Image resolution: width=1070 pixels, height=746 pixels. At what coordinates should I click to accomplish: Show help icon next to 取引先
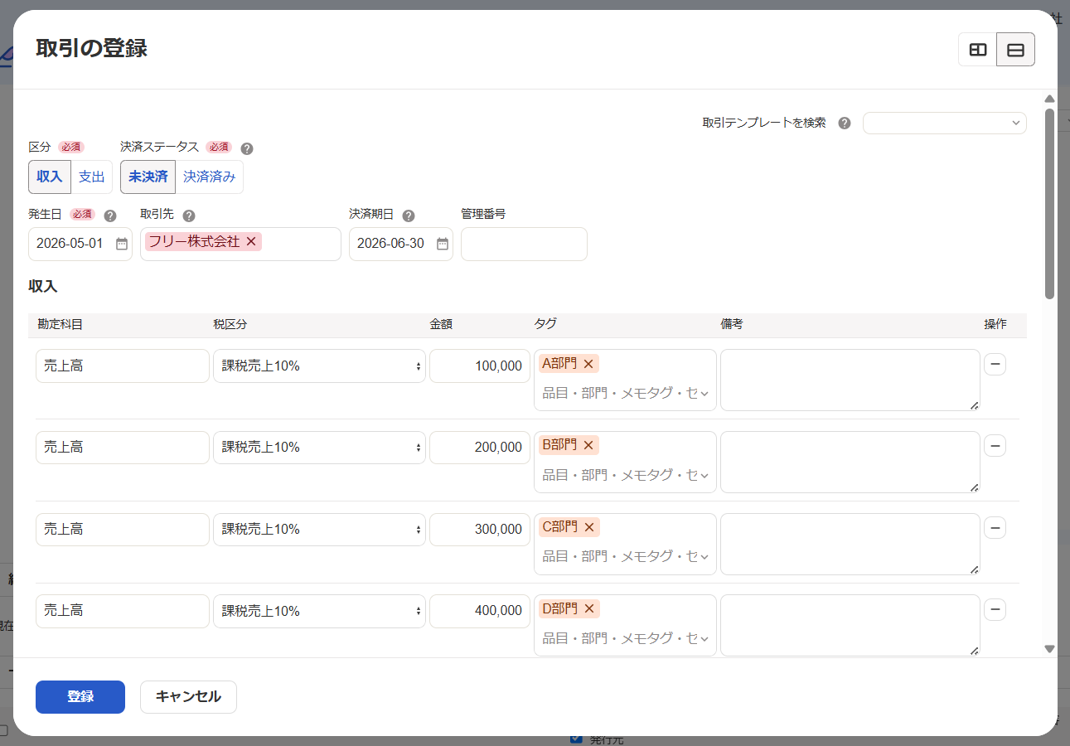pyautogui.click(x=189, y=216)
